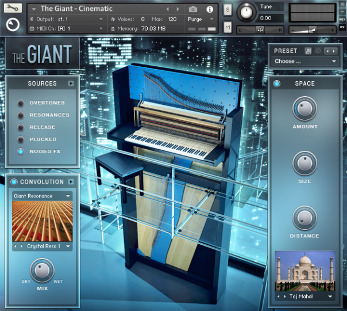Mute the instrument with the M button
Image resolution: width=347 pixels, height=311 pixels.
(x=228, y=28)
